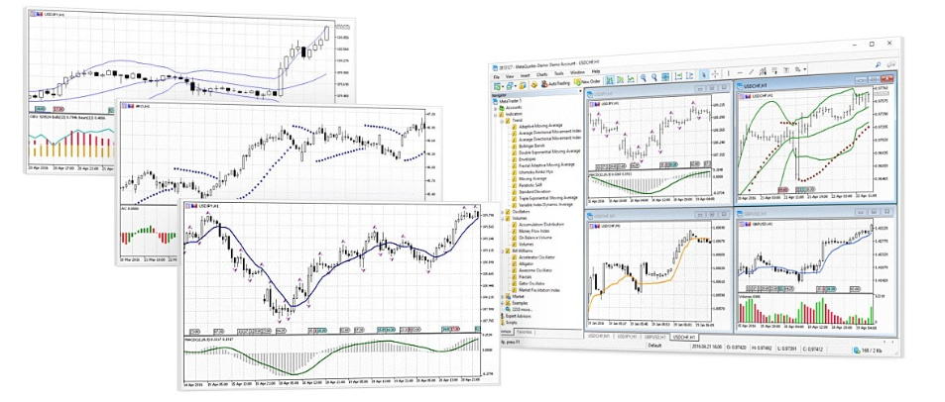Click the New Order button
Viewport: 945px width, 402px height.
click(588, 81)
